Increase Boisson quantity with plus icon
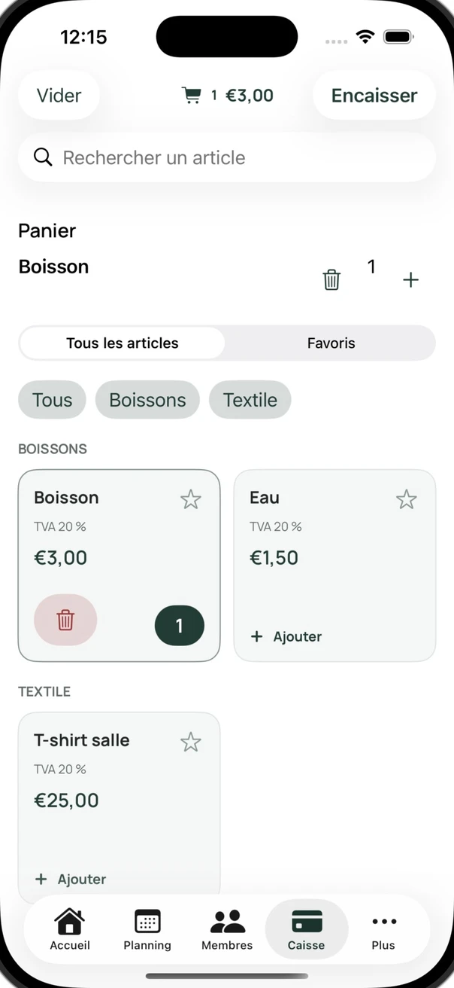The width and height of the screenshot is (454, 988). [410, 280]
